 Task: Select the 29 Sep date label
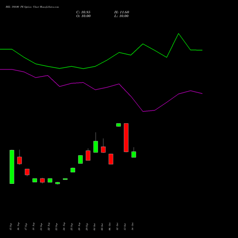pyautogui.click(x=87, y=227)
